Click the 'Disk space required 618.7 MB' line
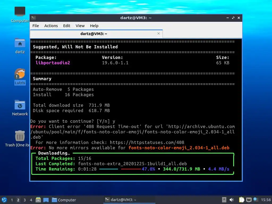The height and width of the screenshot is (204, 272). pyautogui.click(x=71, y=111)
